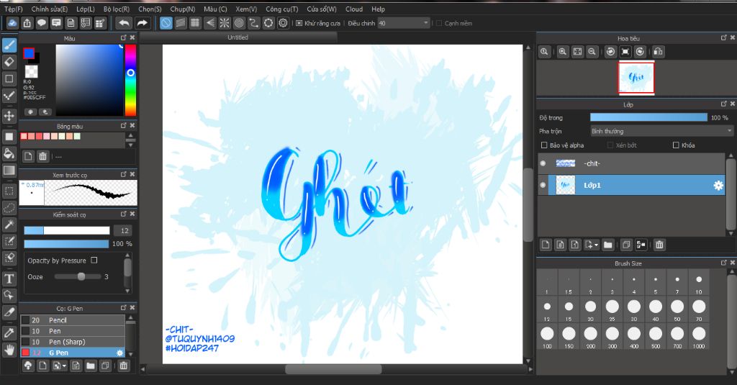Click the hue spectrum bar

(x=130, y=80)
